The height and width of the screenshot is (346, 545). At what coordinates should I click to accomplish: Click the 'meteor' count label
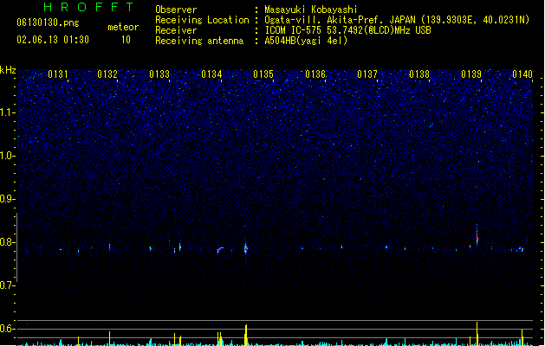click(123, 27)
